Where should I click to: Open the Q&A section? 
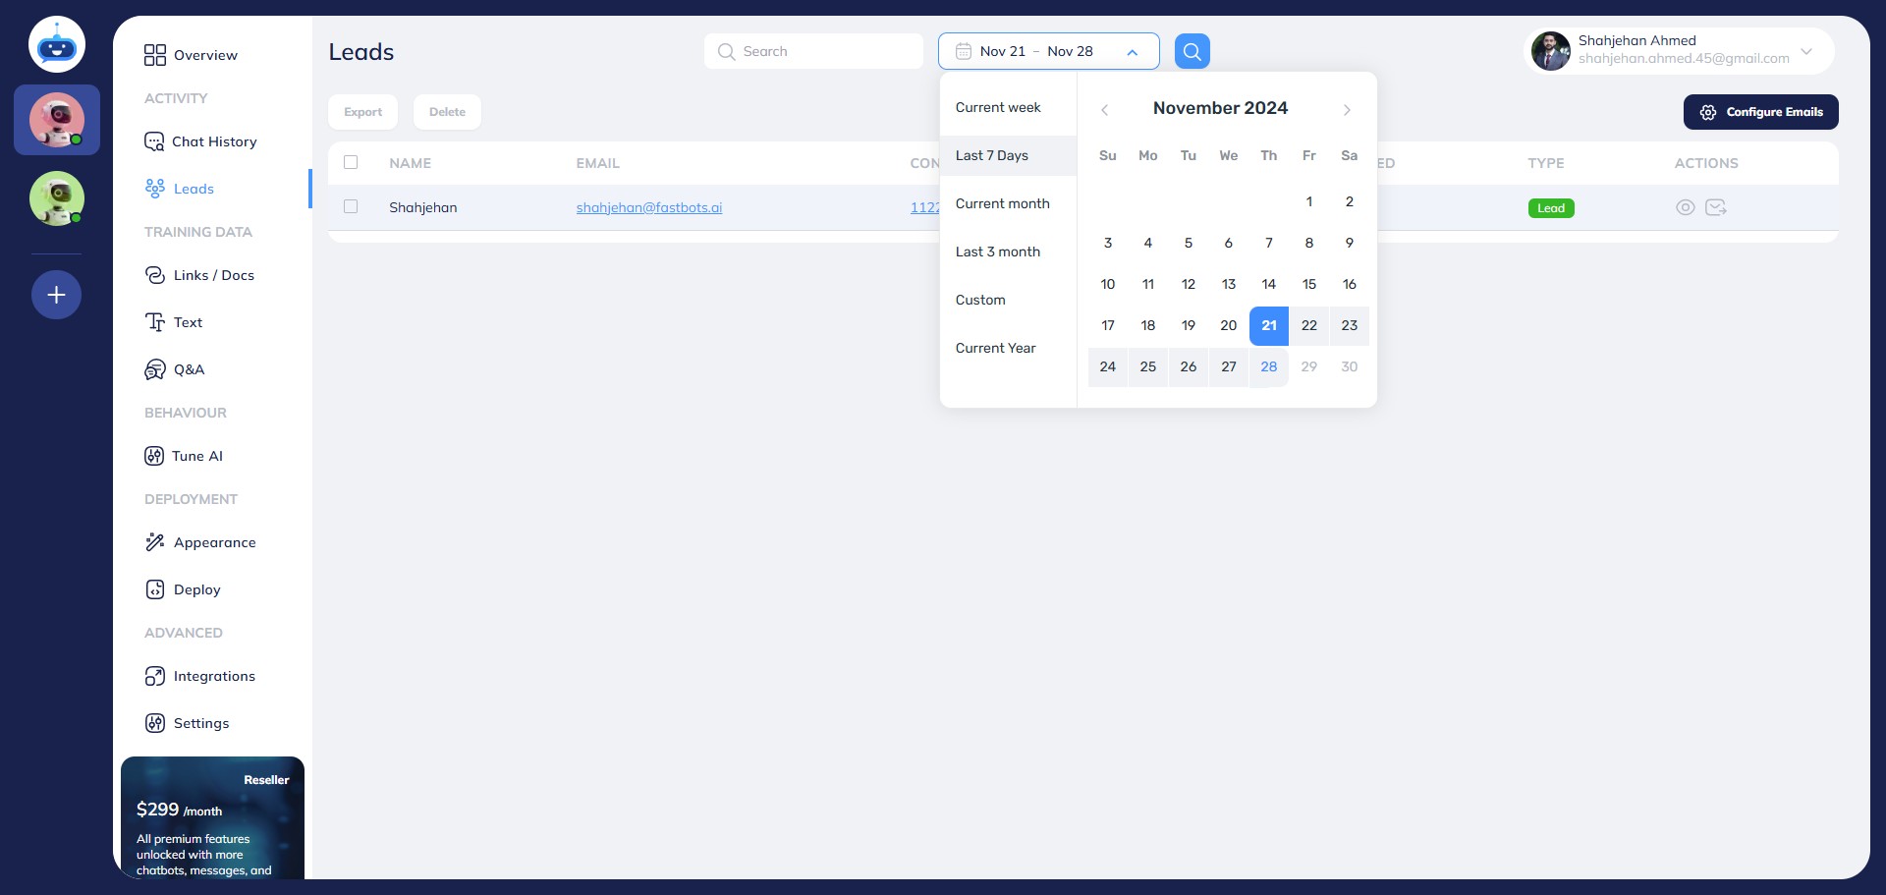(188, 369)
